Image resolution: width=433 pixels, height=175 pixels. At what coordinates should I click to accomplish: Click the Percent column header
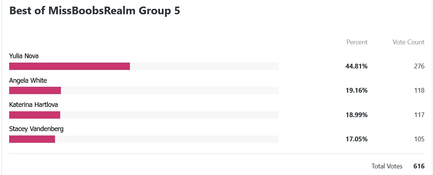click(357, 42)
